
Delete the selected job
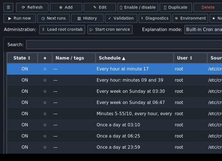[208, 7]
